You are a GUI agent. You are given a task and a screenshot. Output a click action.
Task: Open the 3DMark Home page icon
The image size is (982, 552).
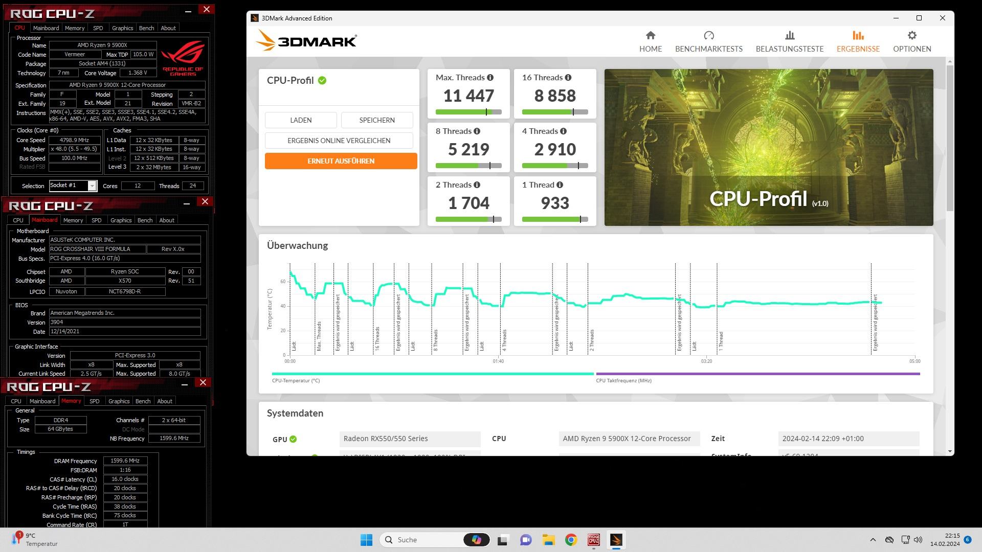651,35
